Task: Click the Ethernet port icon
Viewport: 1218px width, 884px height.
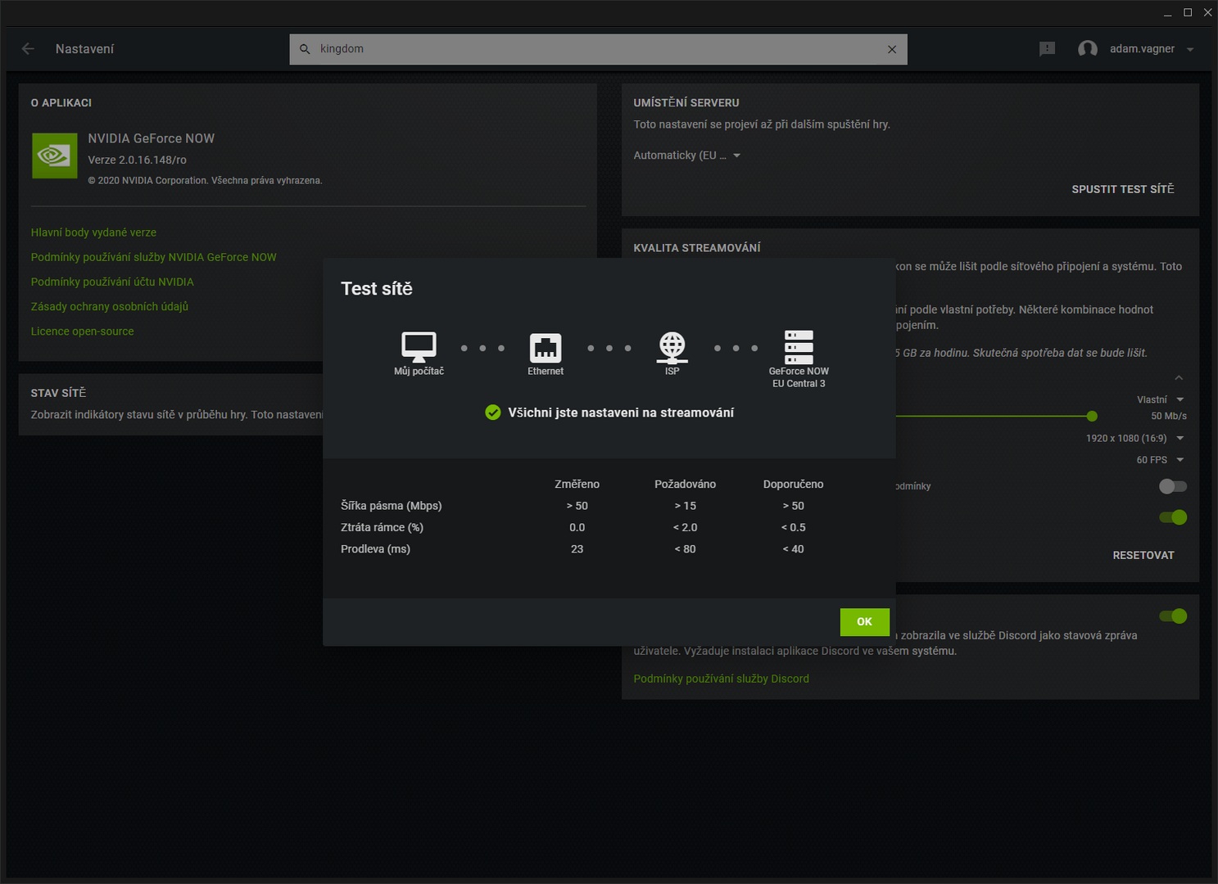Action: pos(546,348)
